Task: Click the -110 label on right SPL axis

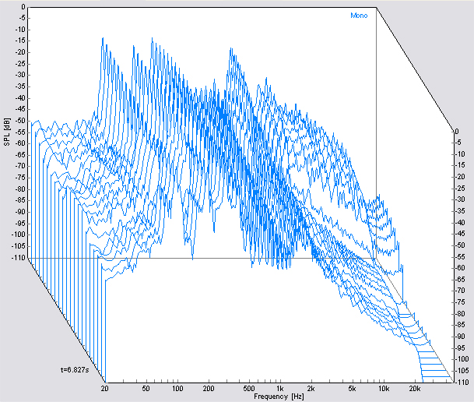Action: (462, 382)
